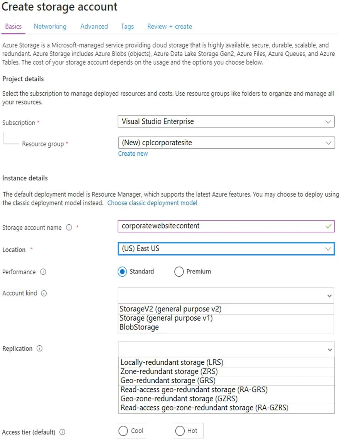Screen dimensions: 342x440
Task: Open the Subscription dropdown
Action: click(226, 122)
